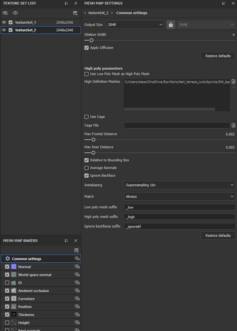Enable the ID mesh map baker checkbox
This screenshot has height=331, width=237.
click(7, 283)
